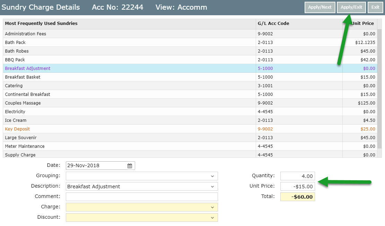Select the Bath Robes sundry

190,51
